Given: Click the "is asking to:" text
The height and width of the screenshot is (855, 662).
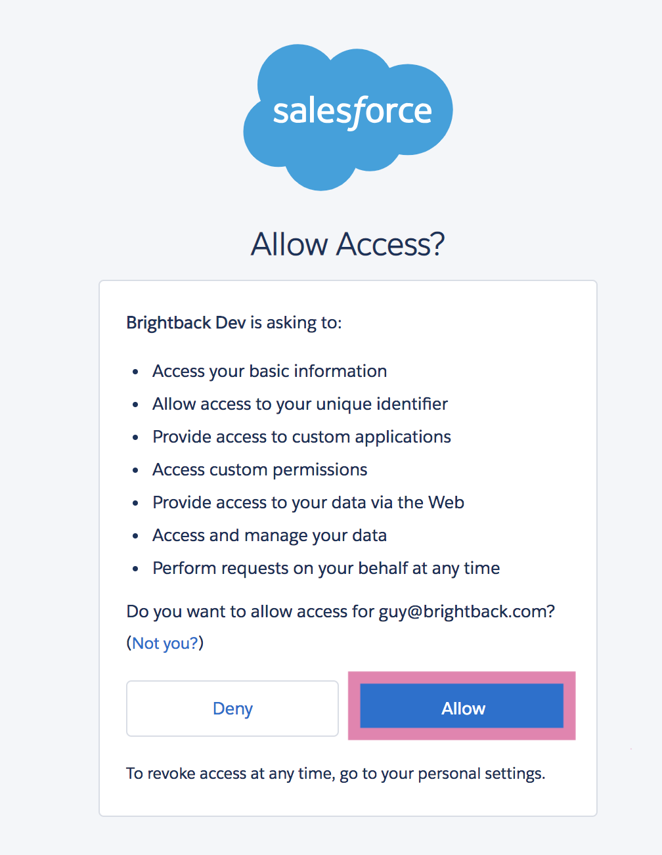Looking at the screenshot, I should point(296,322).
